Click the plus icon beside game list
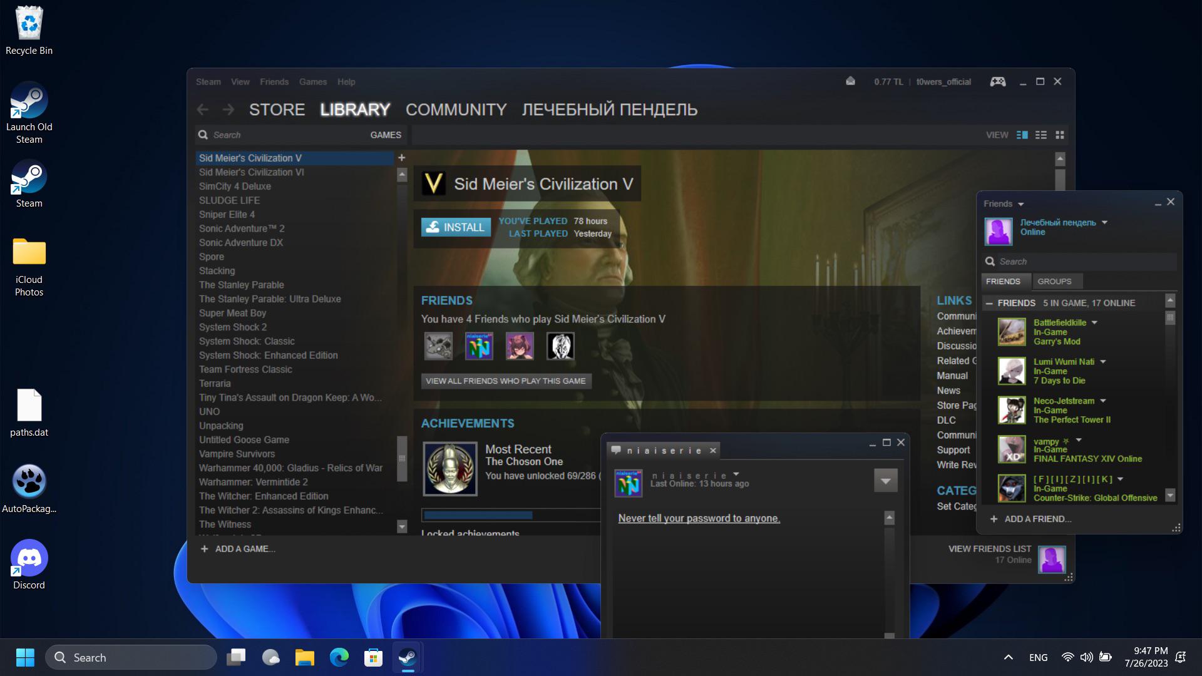This screenshot has width=1202, height=676. pyautogui.click(x=402, y=158)
